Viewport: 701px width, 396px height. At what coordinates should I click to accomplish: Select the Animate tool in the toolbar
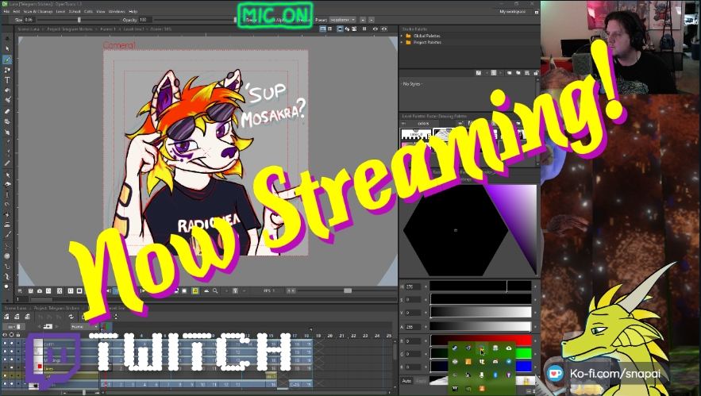point(7,39)
